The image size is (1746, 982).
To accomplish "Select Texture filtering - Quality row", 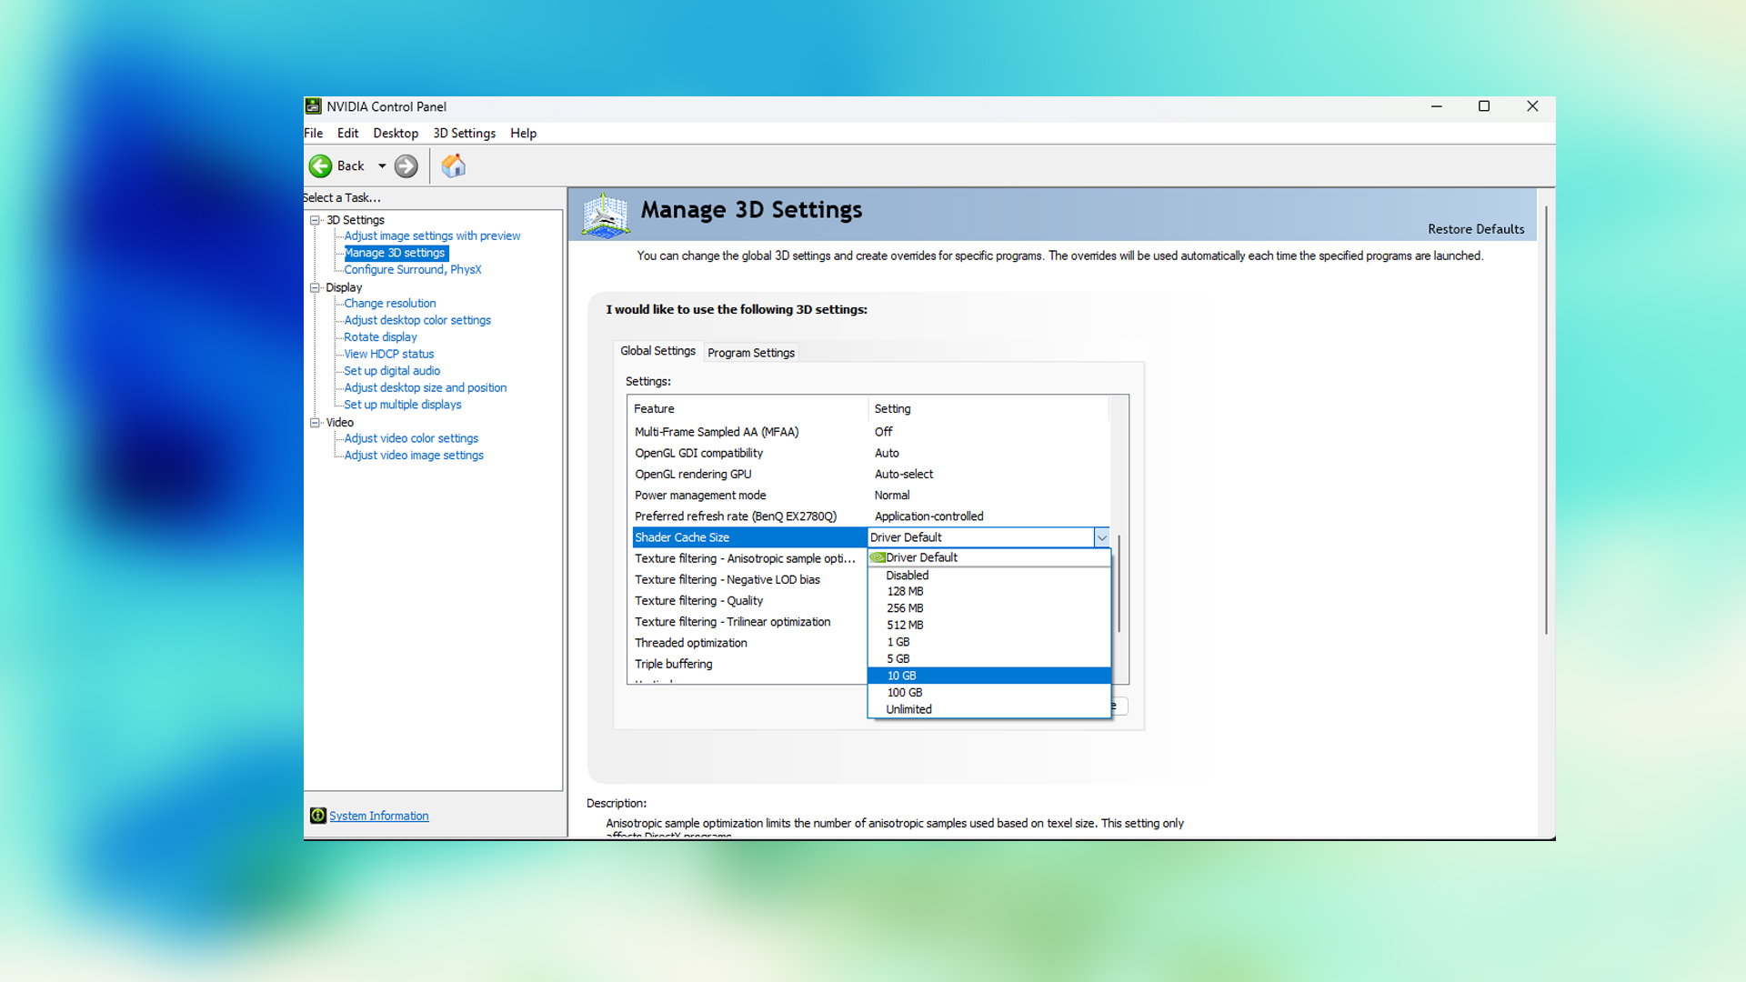I will (x=749, y=601).
